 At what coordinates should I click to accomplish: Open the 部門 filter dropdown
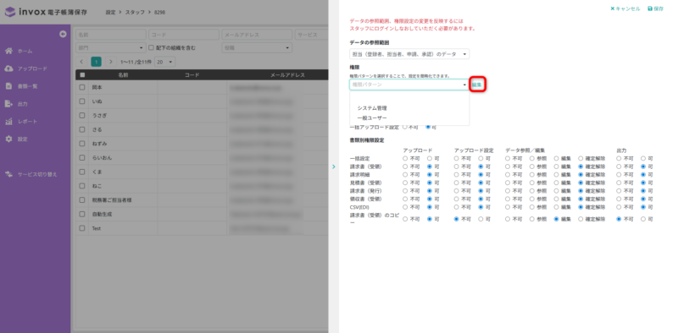(111, 48)
